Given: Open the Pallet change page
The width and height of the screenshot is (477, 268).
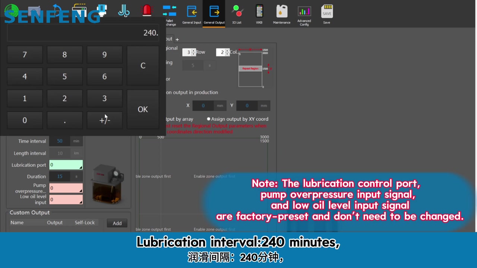Looking at the screenshot, I should (170, 14).
